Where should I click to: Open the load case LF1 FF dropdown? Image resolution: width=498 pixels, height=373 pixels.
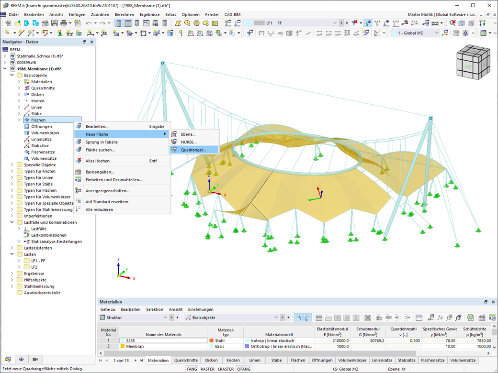pos(335,23)
